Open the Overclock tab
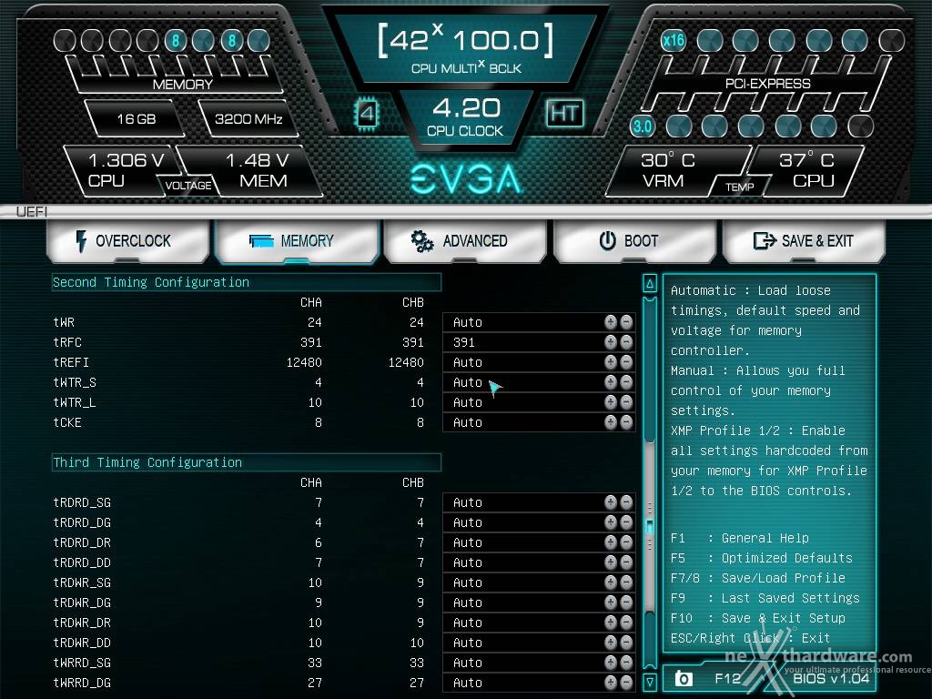This screenshot has width=932, height=699. pos(127,240)
